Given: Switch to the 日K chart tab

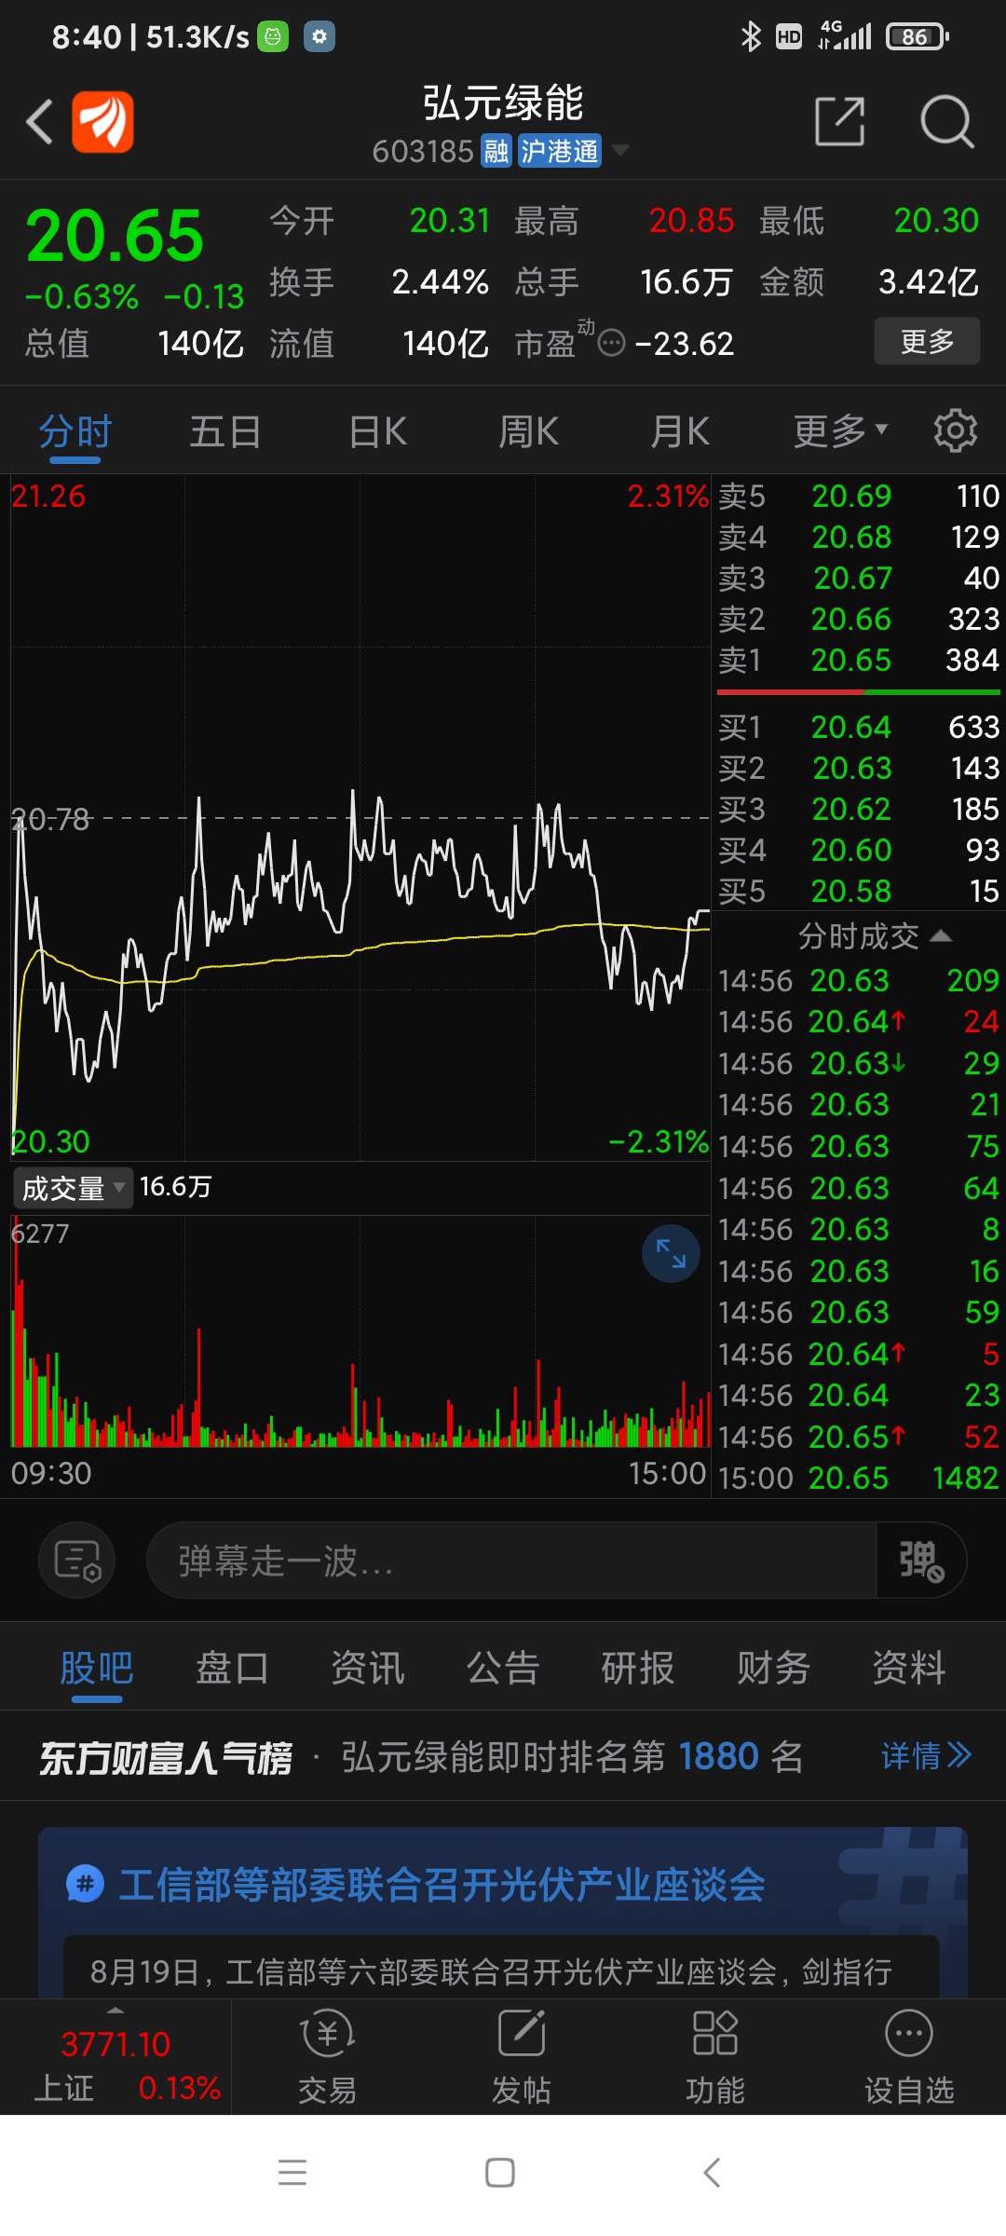Looking at the screenshot, I should (378, 432).
